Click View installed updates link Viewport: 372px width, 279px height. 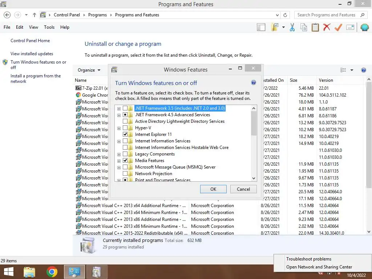(32, 54)
